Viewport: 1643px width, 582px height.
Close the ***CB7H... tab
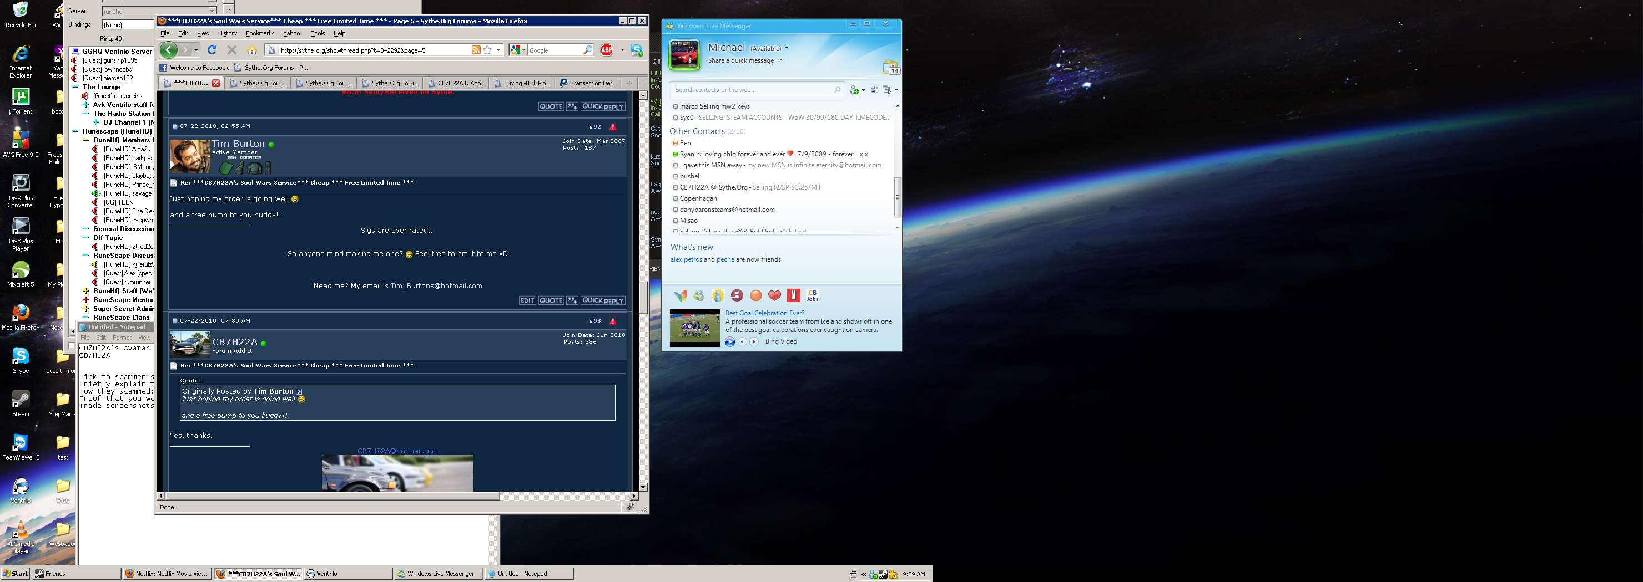[x=215, y=83]
